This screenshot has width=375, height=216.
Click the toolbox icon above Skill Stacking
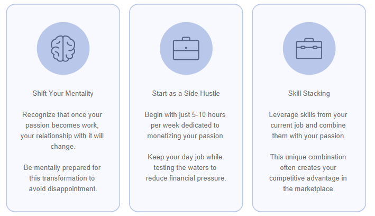[309, 49]
